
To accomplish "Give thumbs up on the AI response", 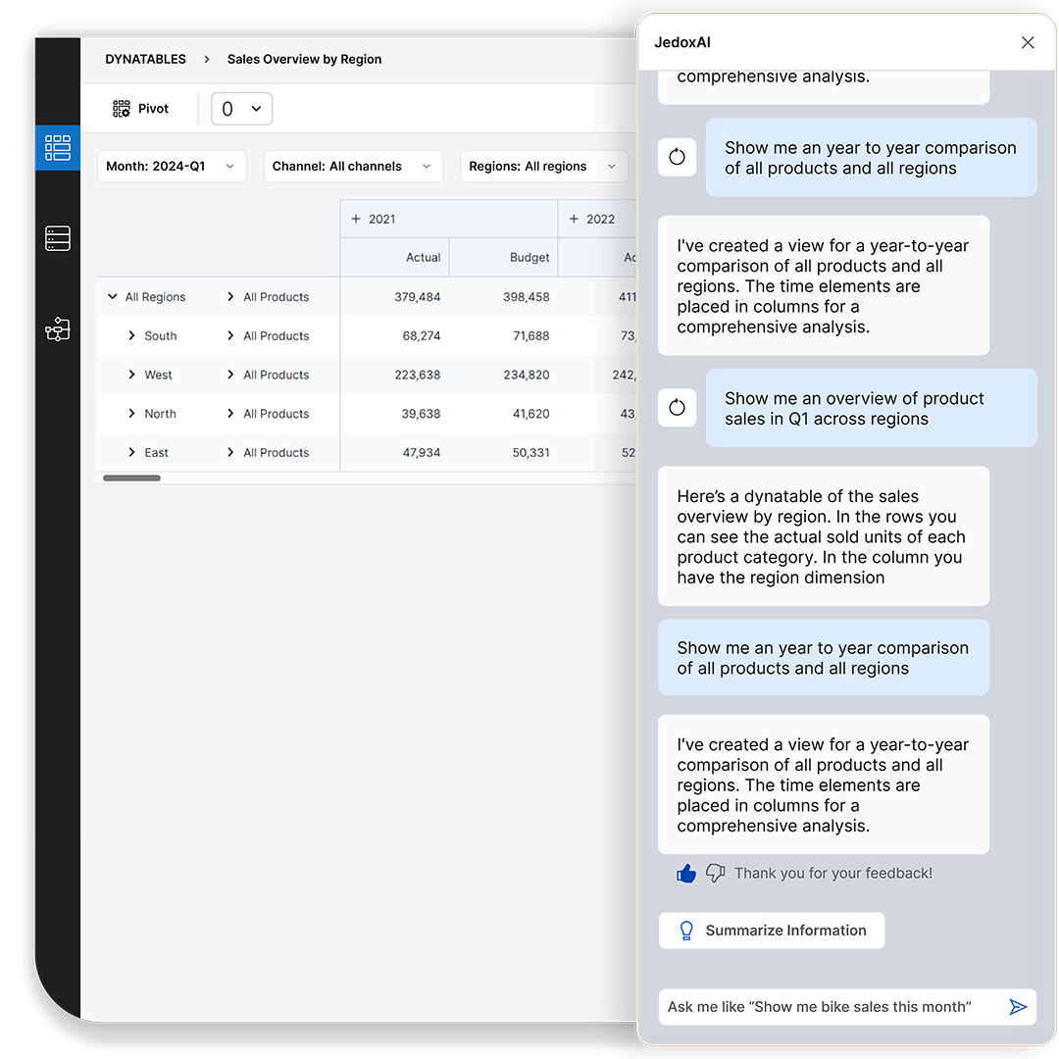I will coord(686,873).
